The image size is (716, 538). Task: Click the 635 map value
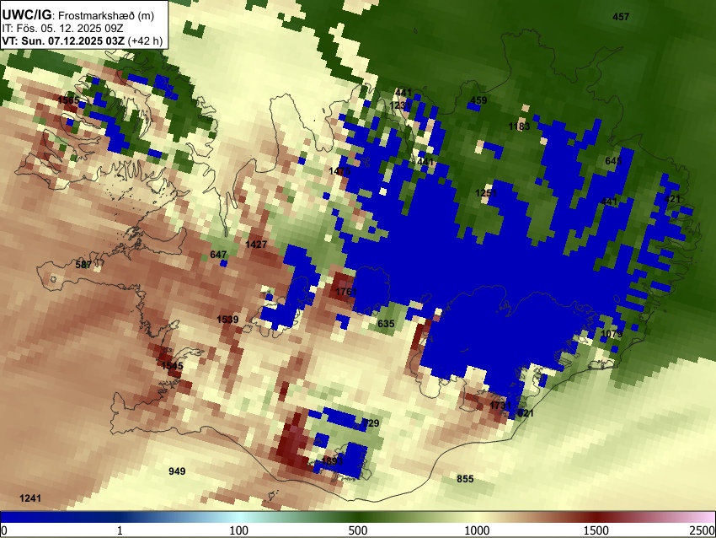pos(386,324)
